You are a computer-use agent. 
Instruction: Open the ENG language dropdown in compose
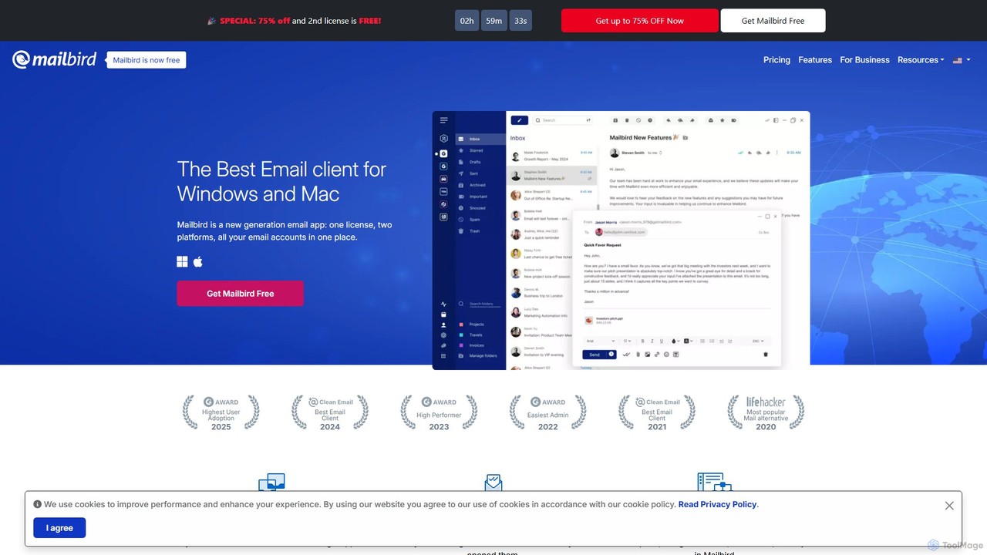coord(758,341)
